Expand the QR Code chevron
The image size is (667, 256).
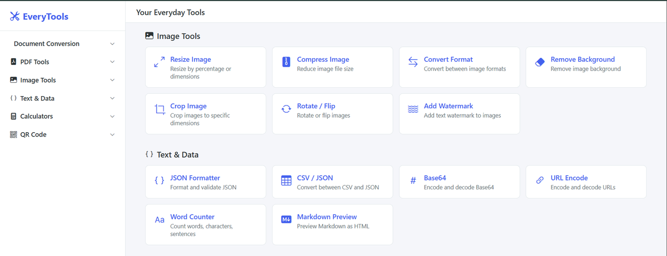pos(112,134)
